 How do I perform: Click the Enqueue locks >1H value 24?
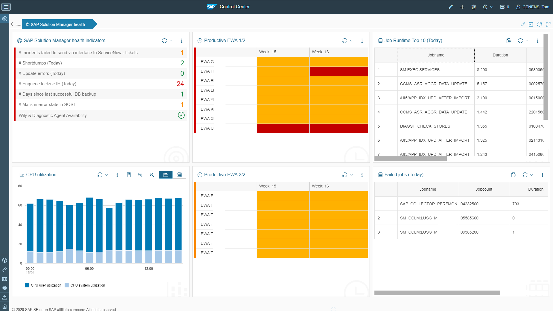[180, 84]
